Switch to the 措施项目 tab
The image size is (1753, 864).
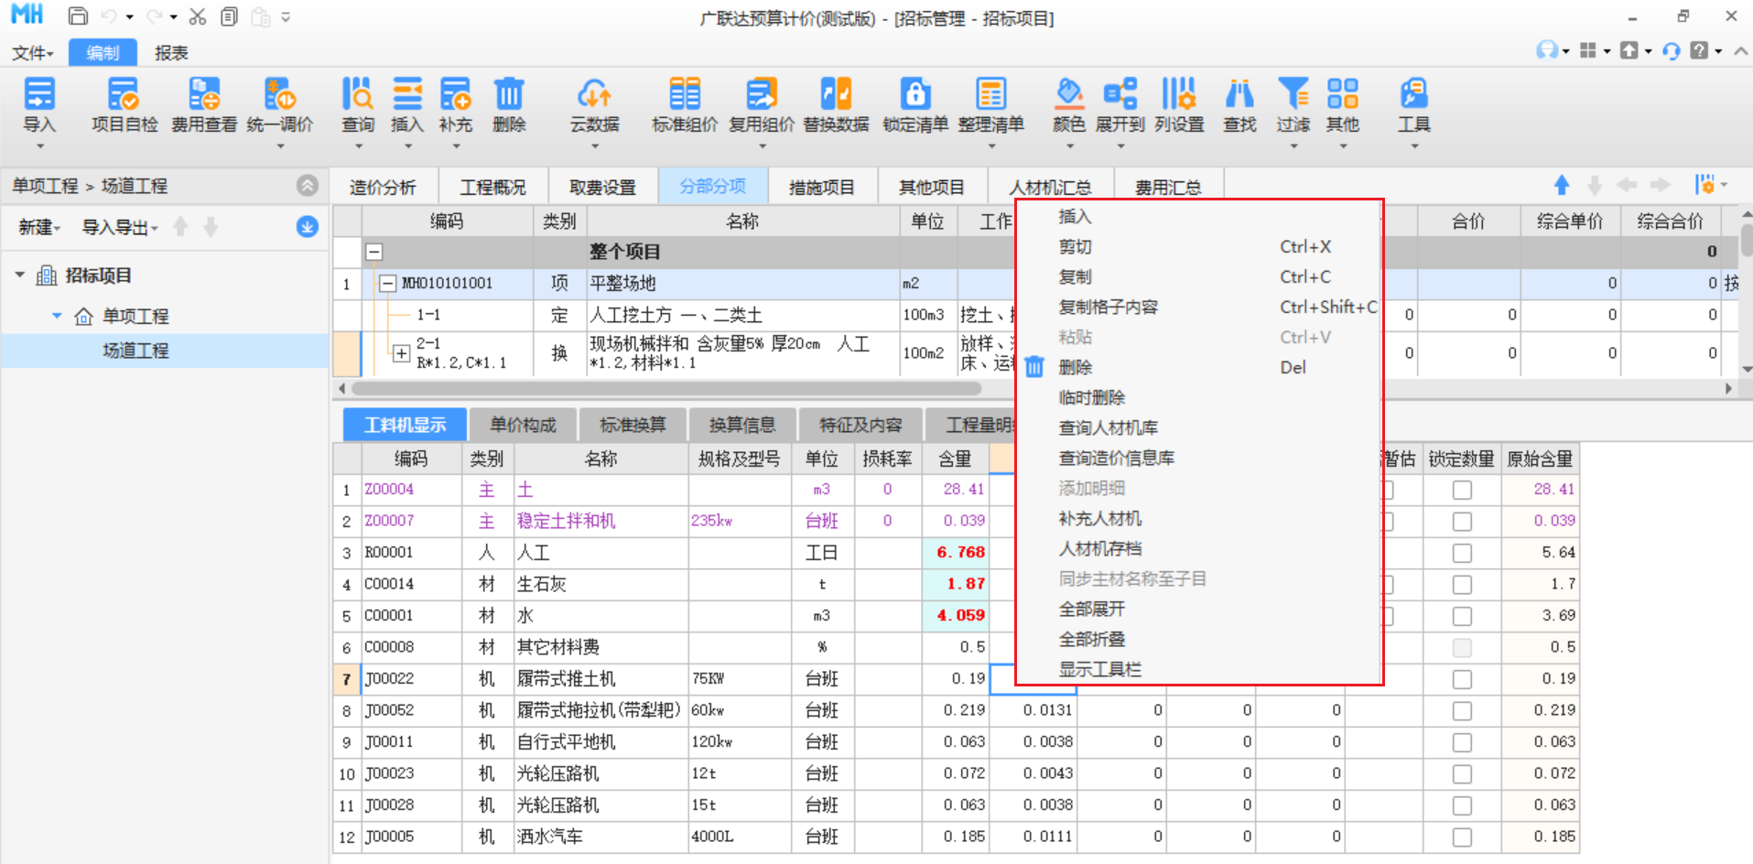pos(821,188)
